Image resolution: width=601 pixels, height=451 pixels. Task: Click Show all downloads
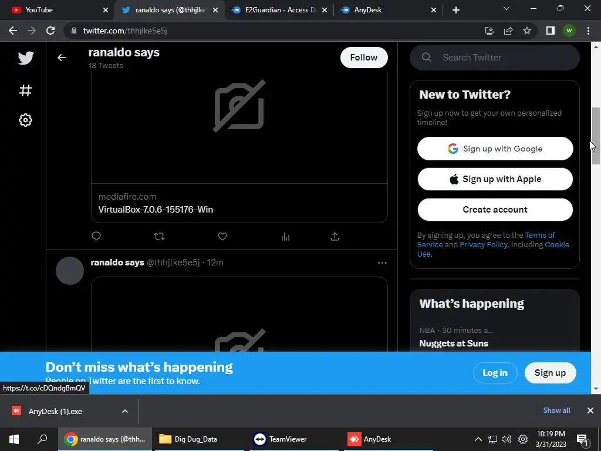[x=556, y=410]
